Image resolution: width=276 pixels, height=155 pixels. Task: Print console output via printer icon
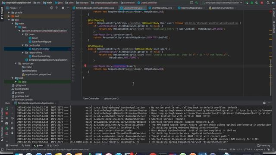point(12,128)
